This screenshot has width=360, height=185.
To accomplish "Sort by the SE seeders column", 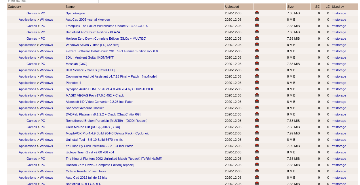I will (317, 7).
